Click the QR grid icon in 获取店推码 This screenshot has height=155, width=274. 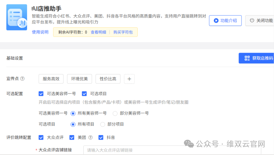(x=247, y=58)
